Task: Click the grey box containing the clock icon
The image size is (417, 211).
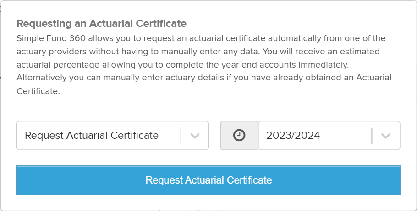Action: pyautogui.click(x=239, y=136)
